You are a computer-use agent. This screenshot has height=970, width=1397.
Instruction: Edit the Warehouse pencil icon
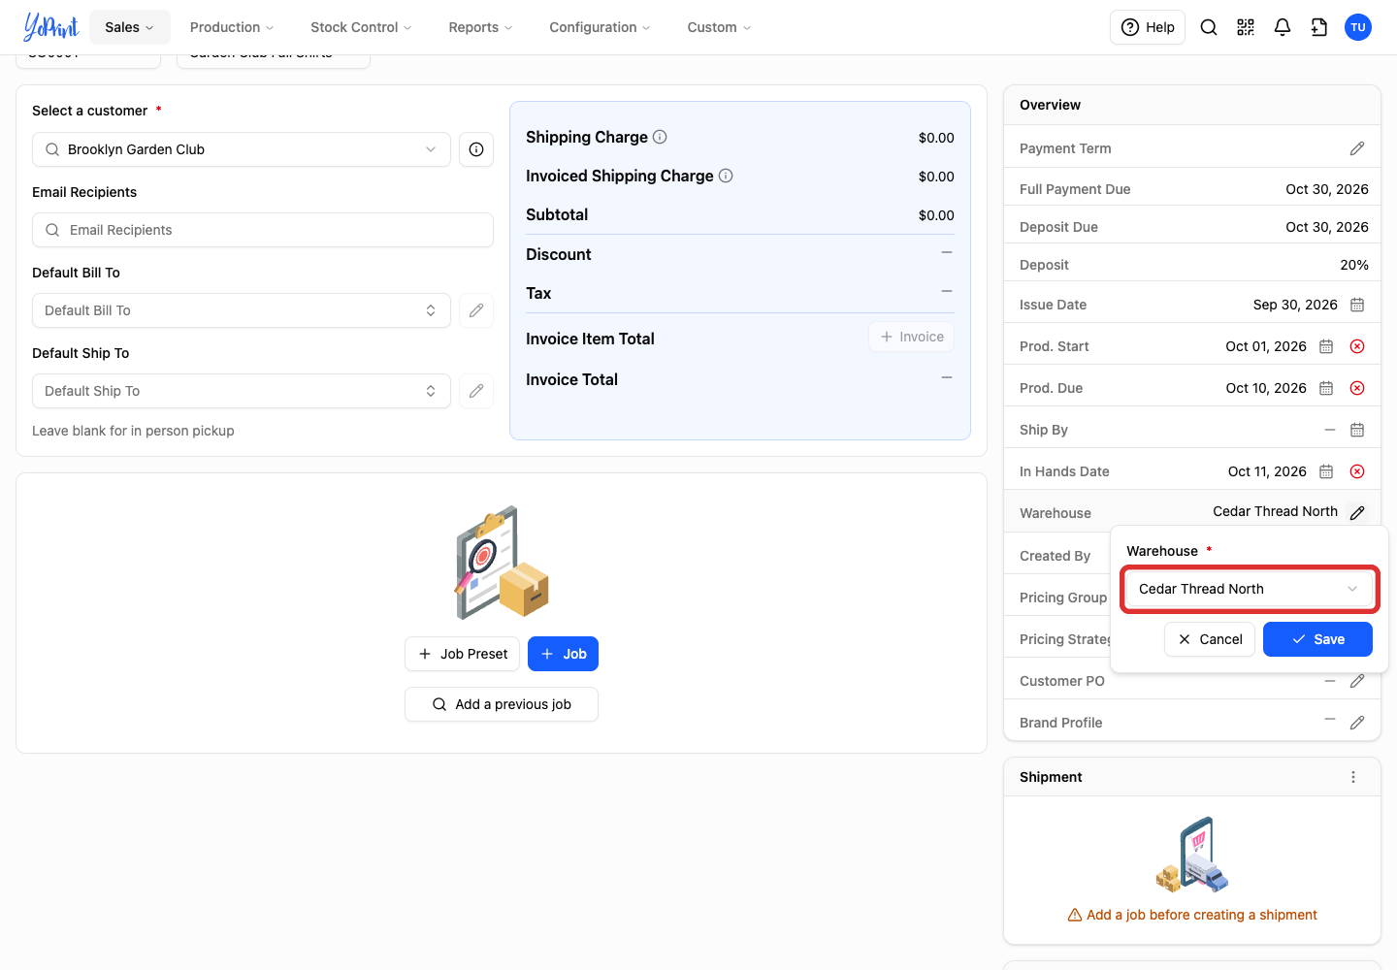pos(1357,512)
